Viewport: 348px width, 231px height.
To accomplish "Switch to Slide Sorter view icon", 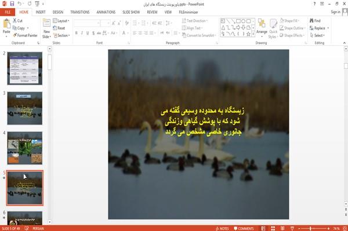I will click(273, 229).
